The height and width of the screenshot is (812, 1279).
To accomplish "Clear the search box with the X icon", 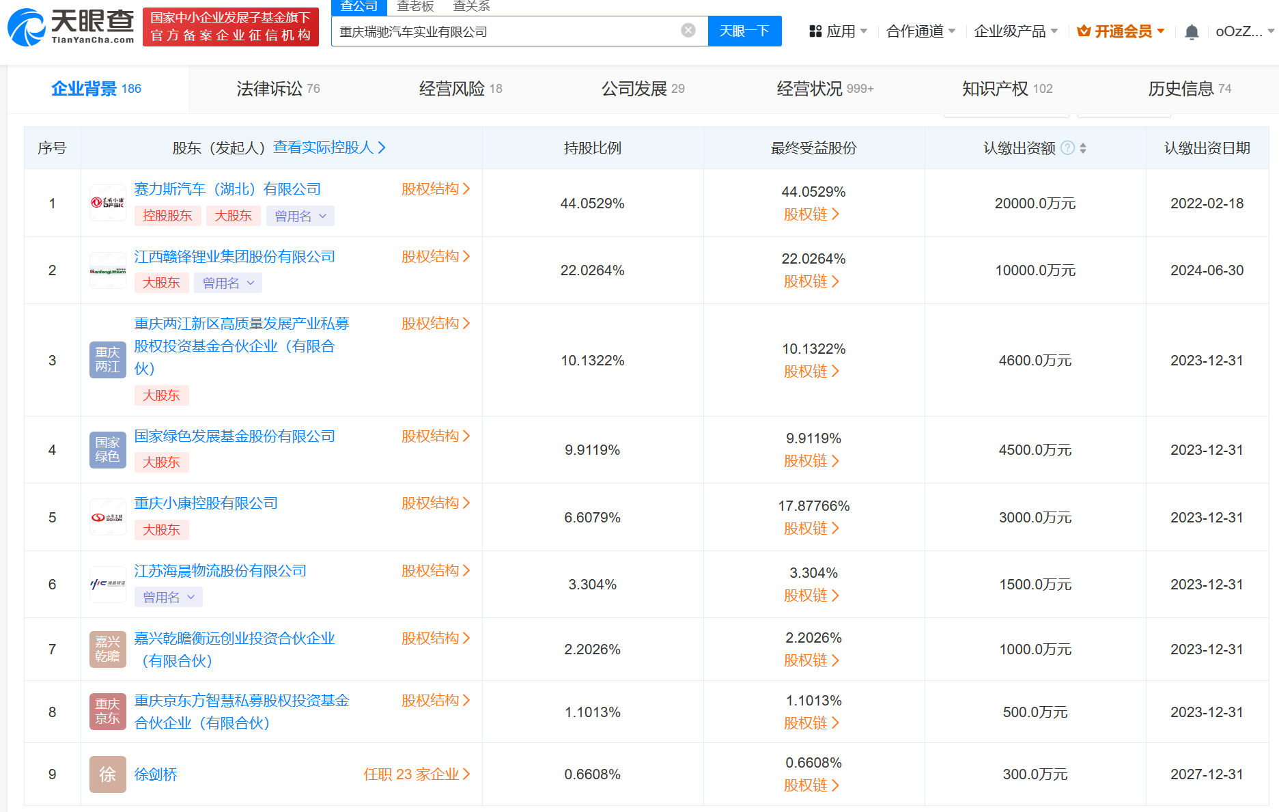I will pos(688,30).
